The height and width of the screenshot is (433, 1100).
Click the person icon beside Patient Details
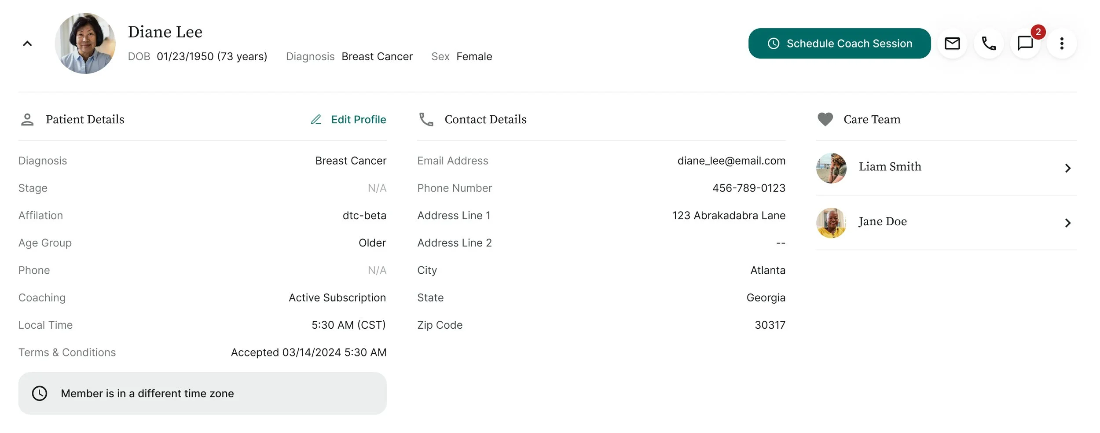click(x=27, y=120)
